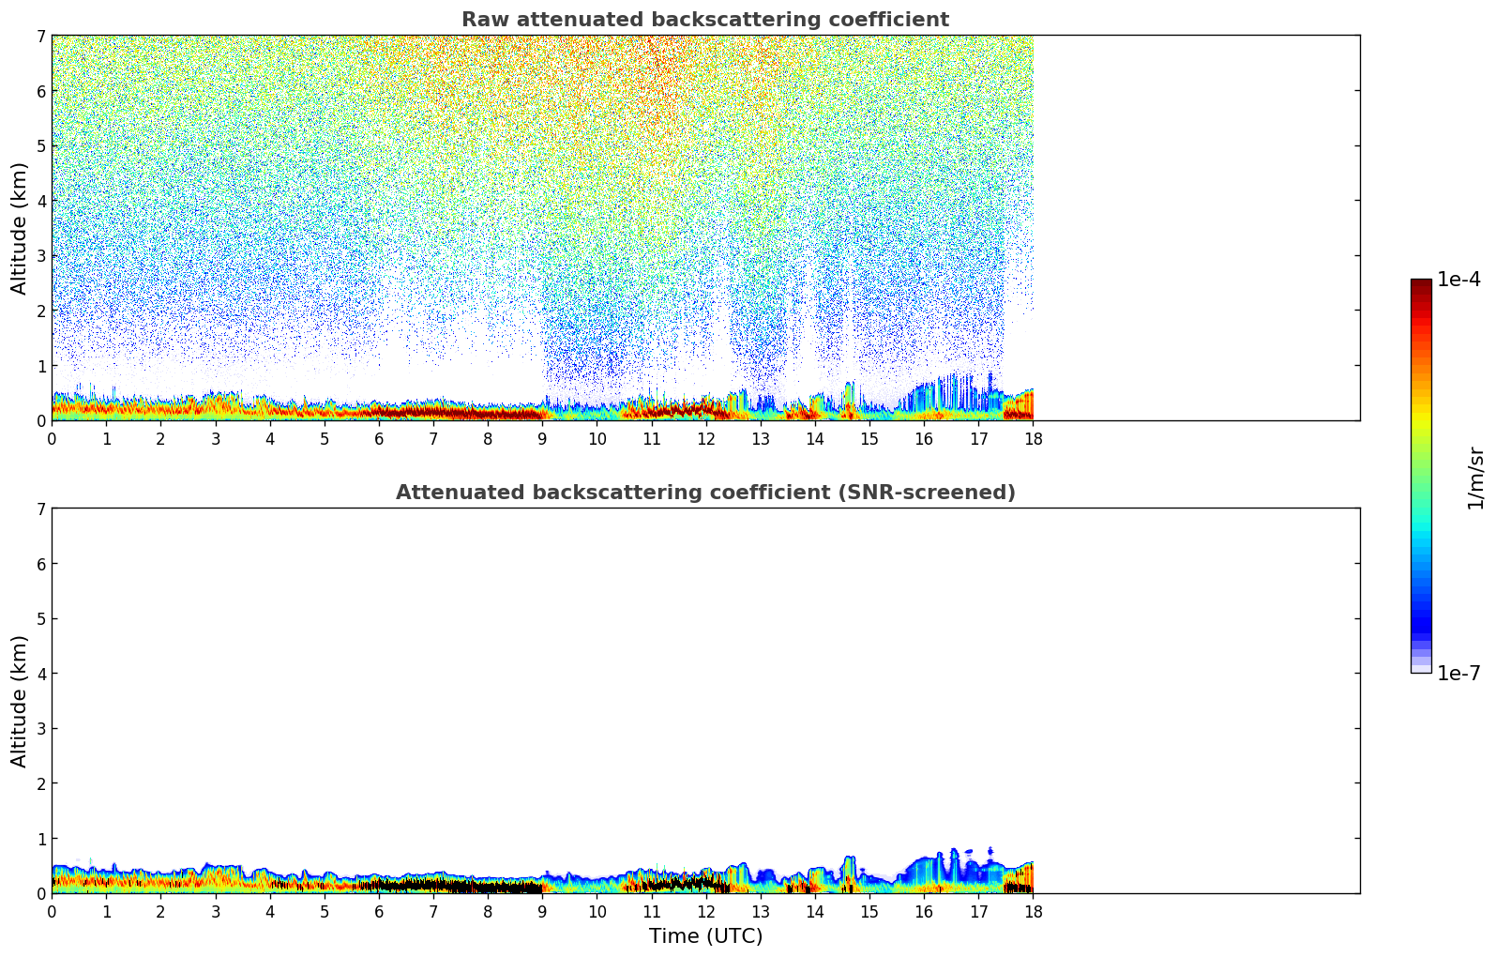Viewport: 1496px width, 957px height.
Task: Click the "Time (UTC)" axis label
Action: tap(705, 936)
